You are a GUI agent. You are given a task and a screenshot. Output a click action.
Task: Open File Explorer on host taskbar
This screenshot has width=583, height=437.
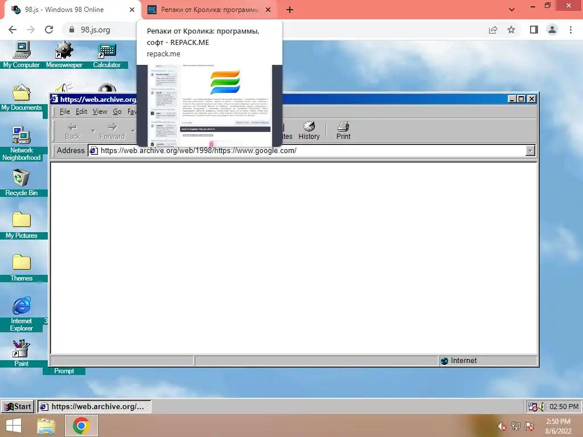click(47, 426)
